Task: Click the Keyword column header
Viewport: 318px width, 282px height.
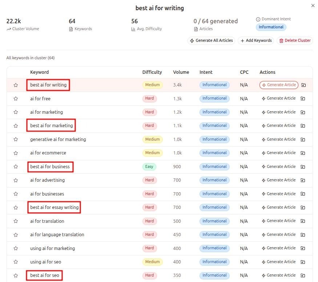Action: pyautogui.click(x=39, y=72)
